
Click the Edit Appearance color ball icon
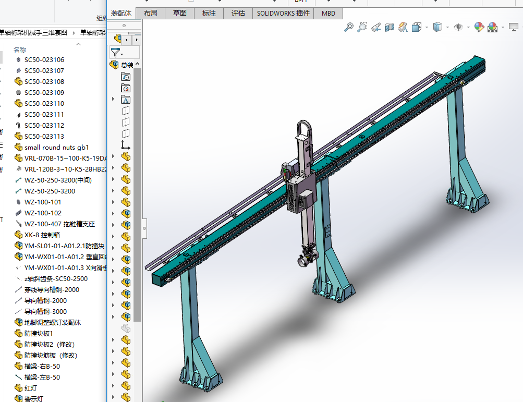coord(479,27)
